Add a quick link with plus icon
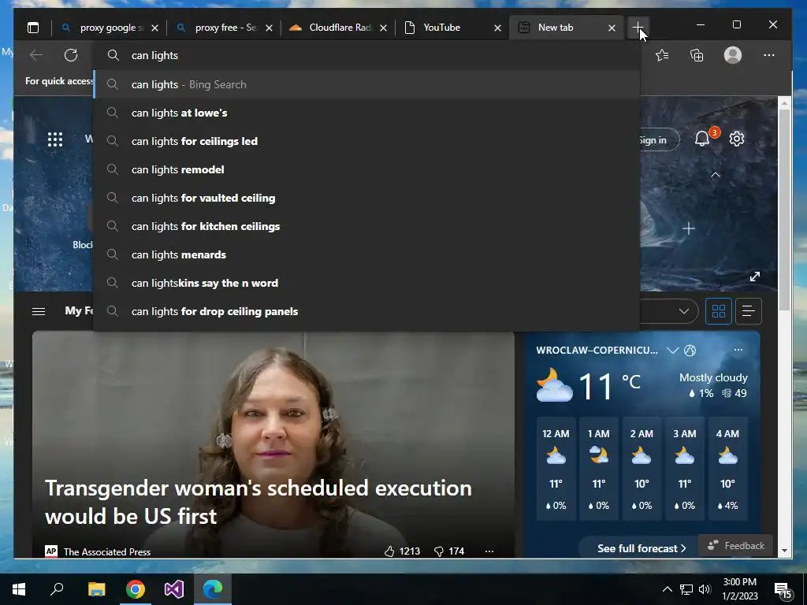807x605 pixels. (x=689, y=228)
